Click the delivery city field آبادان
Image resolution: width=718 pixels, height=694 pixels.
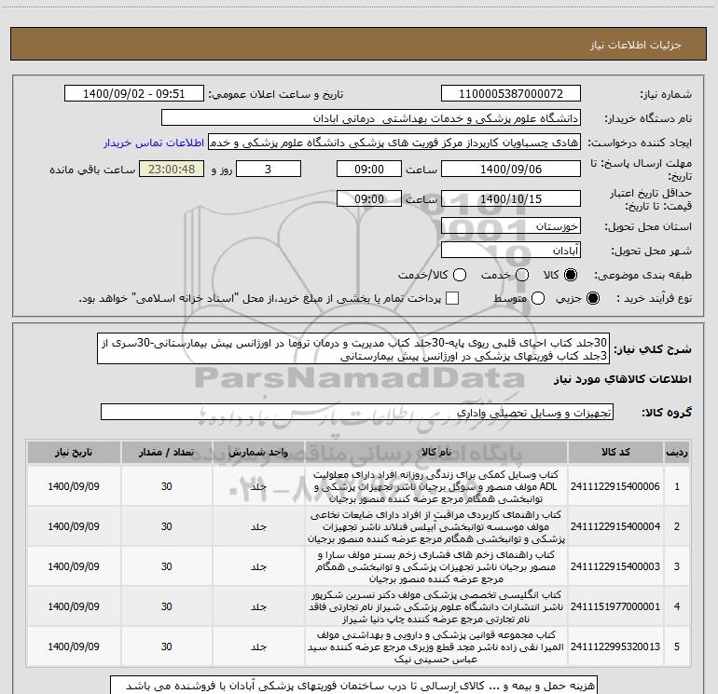click(x=511, y=251)
